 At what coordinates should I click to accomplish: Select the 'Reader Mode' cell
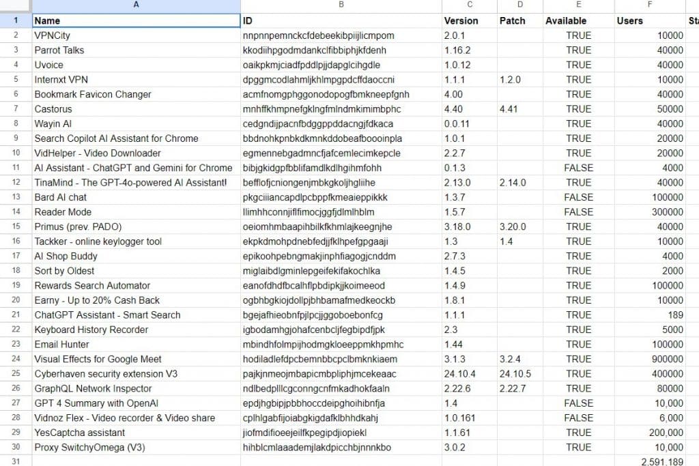pyautogui.click(x=136, y=212)
